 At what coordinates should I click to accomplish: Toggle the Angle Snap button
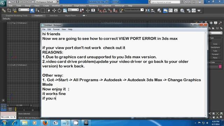(x=105, y=10)
